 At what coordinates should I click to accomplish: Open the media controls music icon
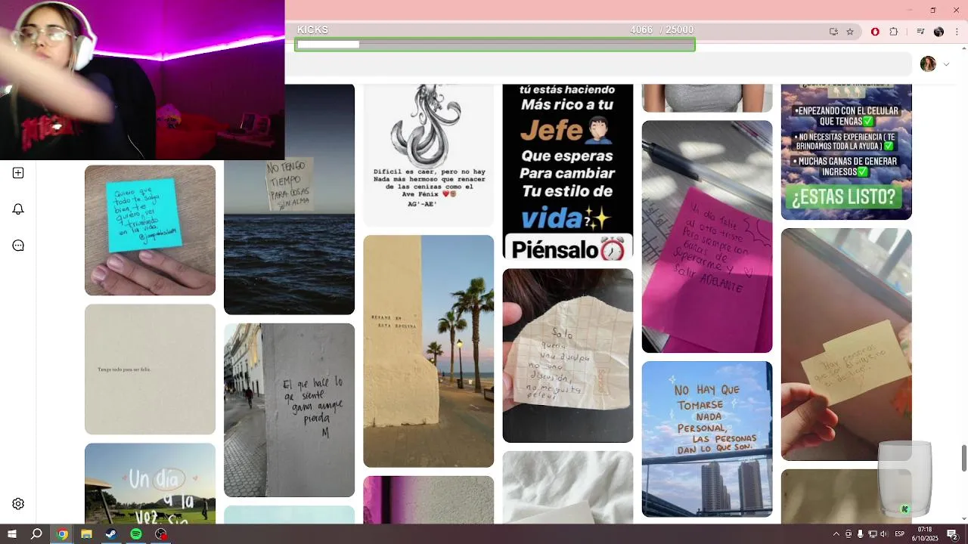coord(920,32)
